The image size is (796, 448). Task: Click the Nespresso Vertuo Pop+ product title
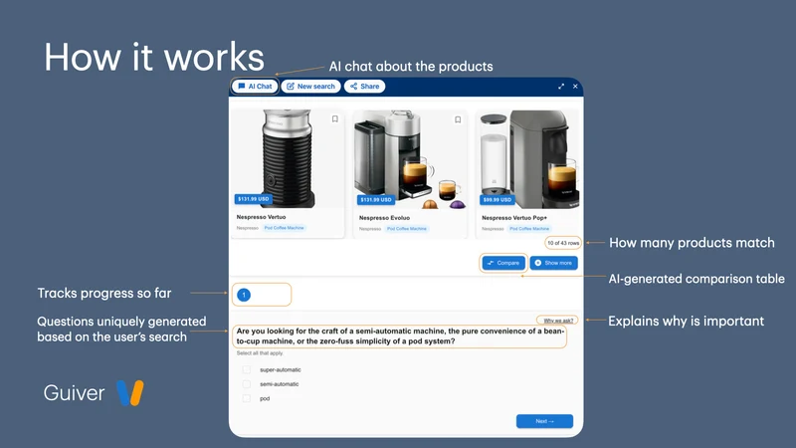(514, 218)
